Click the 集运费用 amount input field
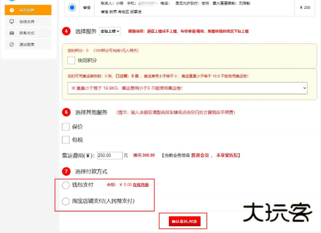 click(110, 155)
